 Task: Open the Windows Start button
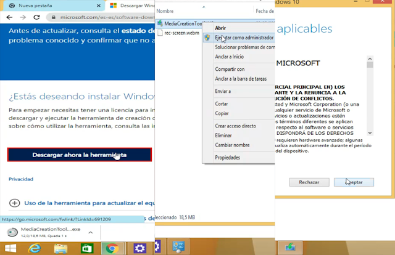[10, 248]
